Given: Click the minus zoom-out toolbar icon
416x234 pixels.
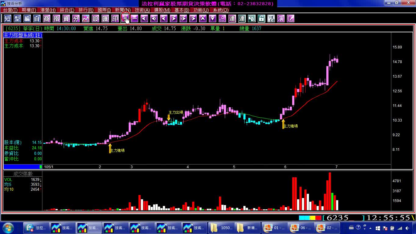Looking at the screenshot, I should [x=134, y=19].
